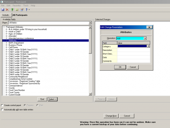Click the Short Desc. value field

(134, 54)
